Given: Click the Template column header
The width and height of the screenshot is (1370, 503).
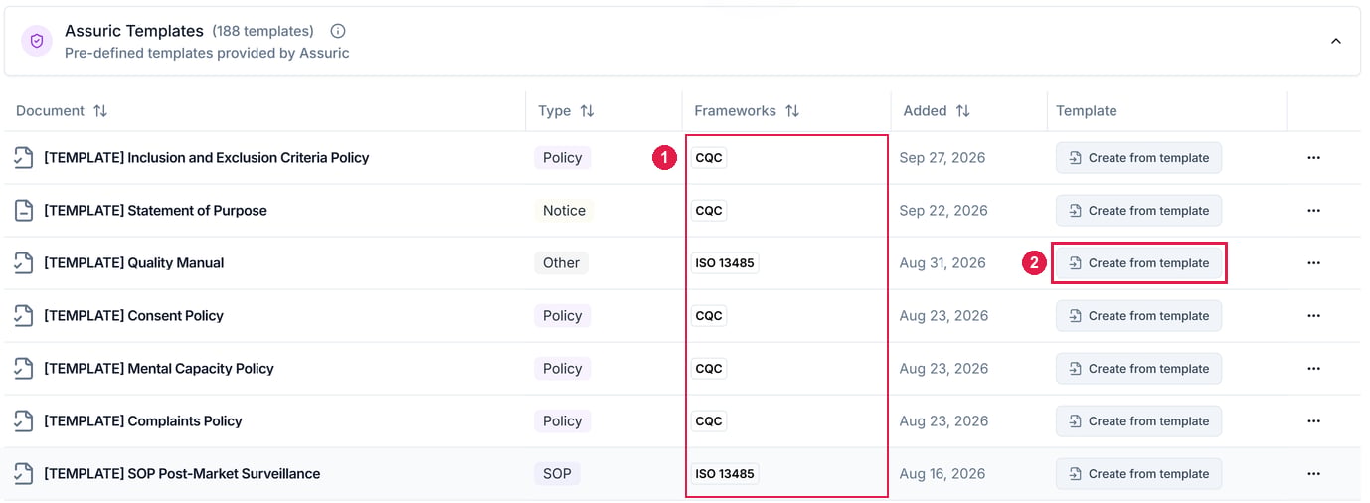Looking at the screenshot, I should (1087, 111).
